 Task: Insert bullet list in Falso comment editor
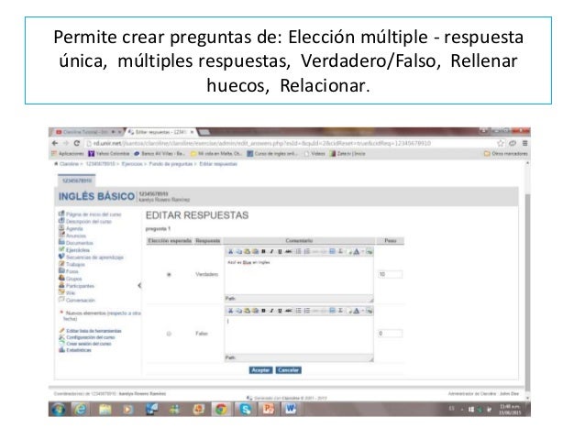point(299,311)
